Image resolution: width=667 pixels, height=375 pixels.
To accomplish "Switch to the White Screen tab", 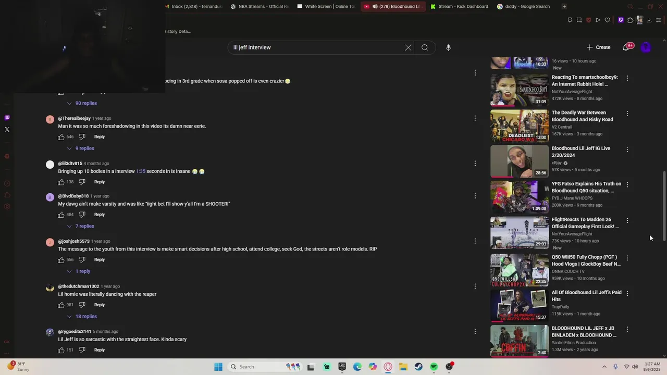I will pos(326,6).
